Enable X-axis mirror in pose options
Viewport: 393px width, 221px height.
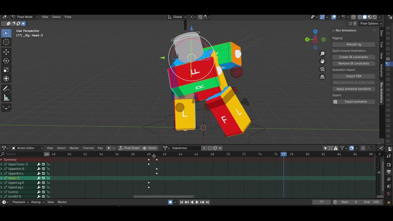click(x=355, y=23)
